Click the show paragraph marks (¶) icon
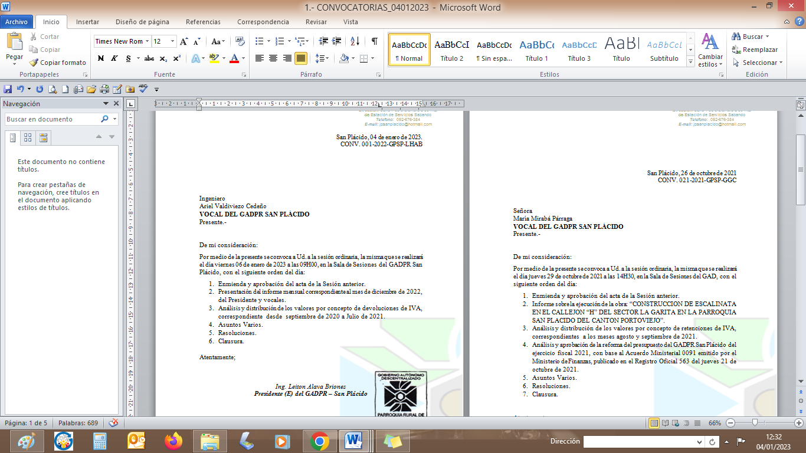This screenshot has width=806, height=453. point(374,41)
